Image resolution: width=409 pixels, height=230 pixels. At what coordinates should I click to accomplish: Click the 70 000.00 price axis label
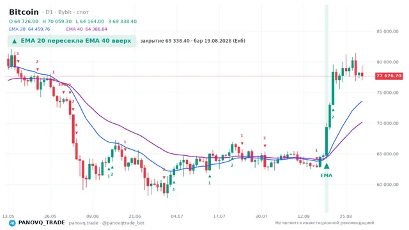387,123
